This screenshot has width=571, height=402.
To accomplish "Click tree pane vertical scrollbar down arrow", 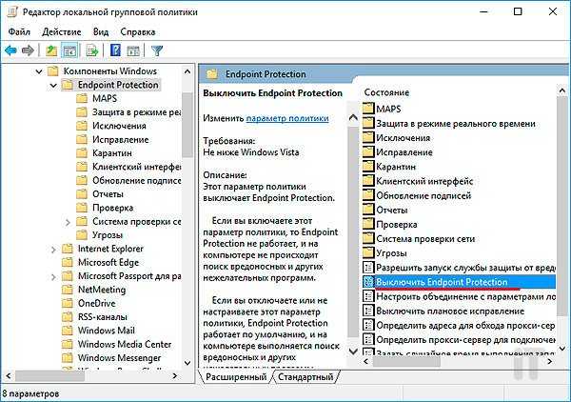I will pyautogui.click(x=187, y=363).
